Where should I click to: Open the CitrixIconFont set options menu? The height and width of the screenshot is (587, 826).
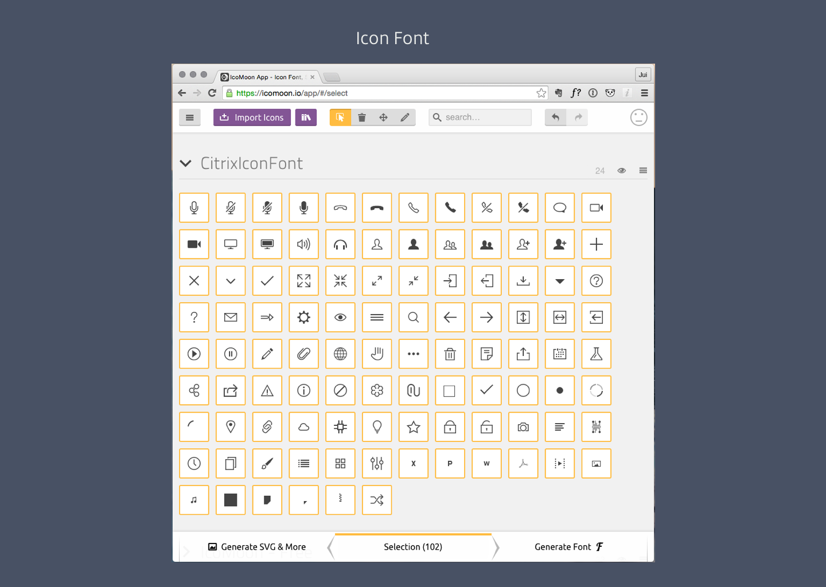click(643, 171)
